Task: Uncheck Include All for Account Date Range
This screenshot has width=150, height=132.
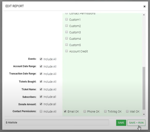Action: (41, 66)
